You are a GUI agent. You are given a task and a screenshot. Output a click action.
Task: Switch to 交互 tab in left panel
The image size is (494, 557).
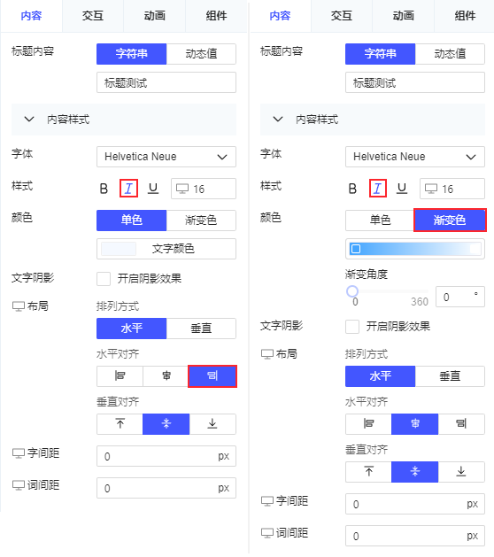tap(93, 16)
